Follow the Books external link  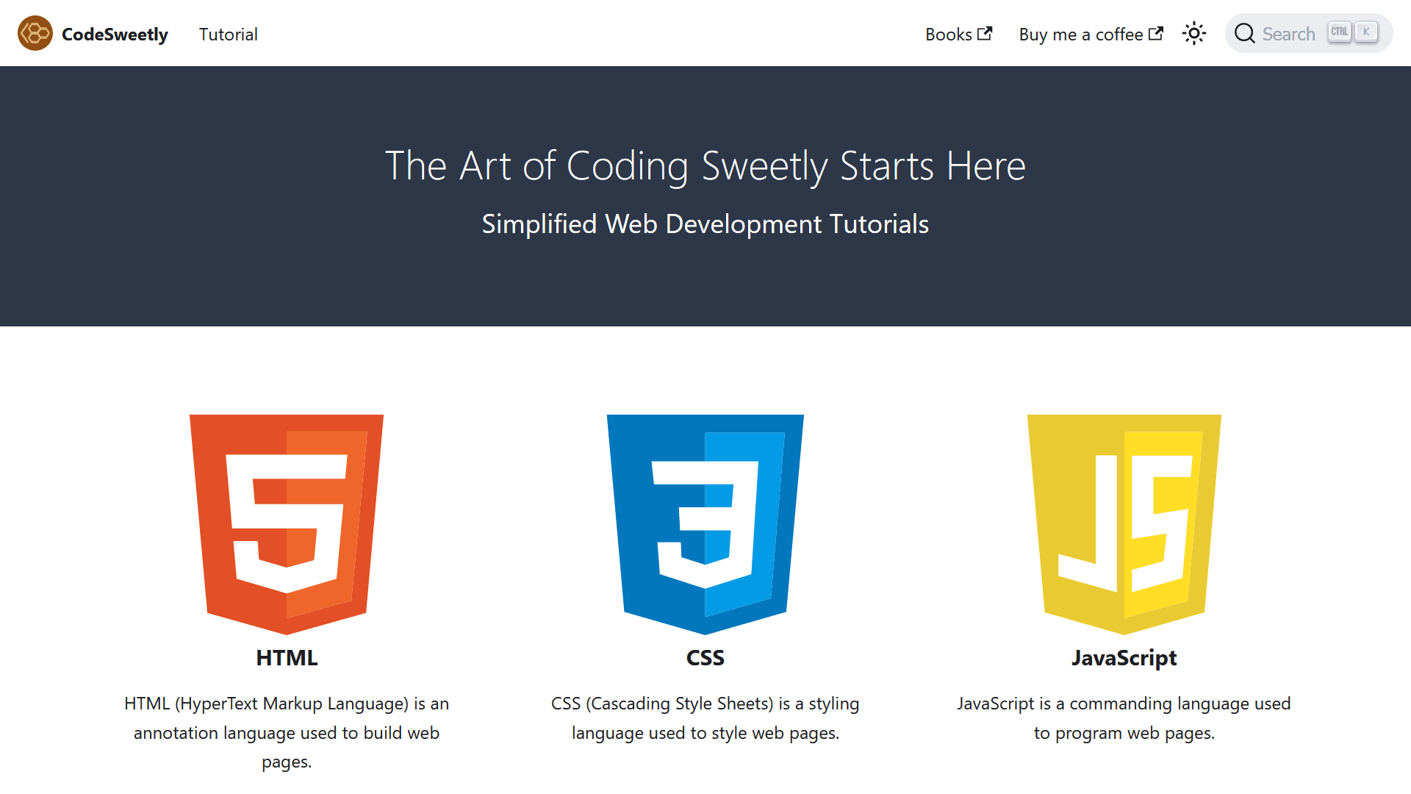958,35
